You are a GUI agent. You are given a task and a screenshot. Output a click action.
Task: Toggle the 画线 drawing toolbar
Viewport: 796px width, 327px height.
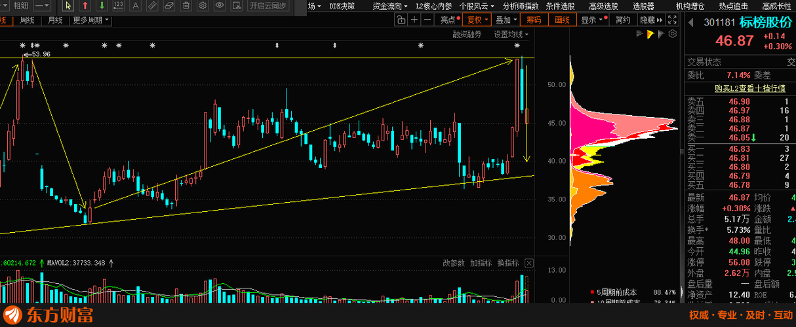562,20
